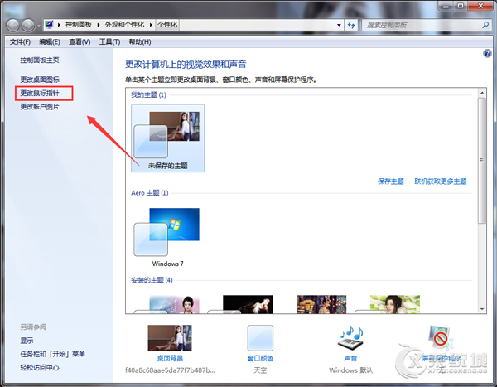Open the 查看(V) menu
497x387 pixels.
click(x=80, y=42)
